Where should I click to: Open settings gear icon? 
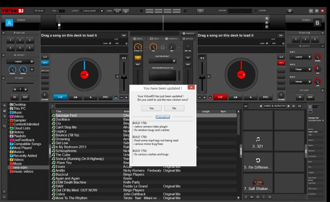tap(290, 11)
